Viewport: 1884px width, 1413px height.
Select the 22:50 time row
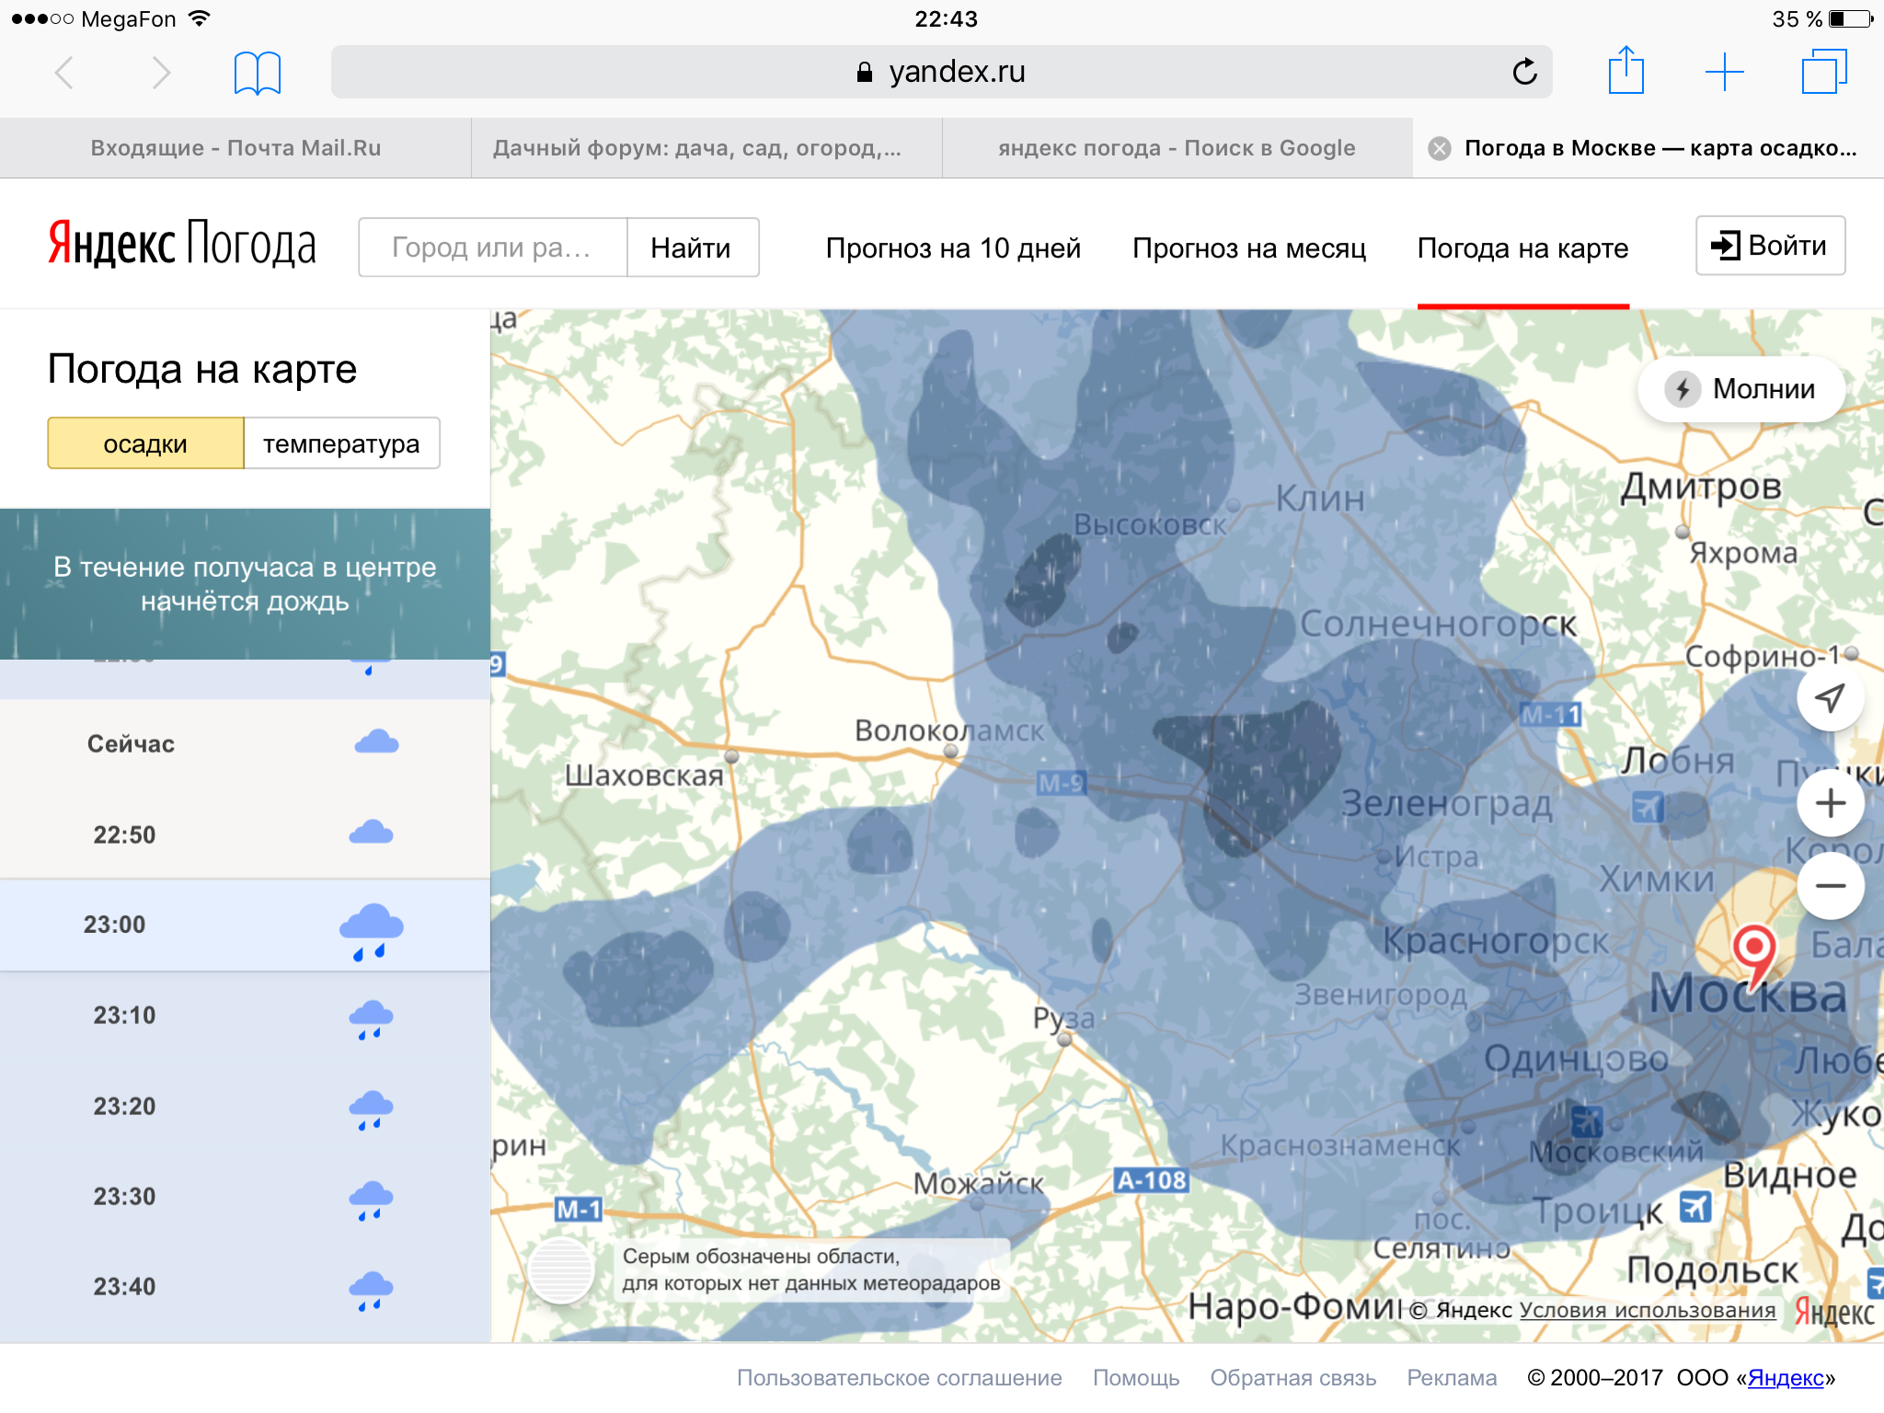pyautogui.click(x=245, y=833)
